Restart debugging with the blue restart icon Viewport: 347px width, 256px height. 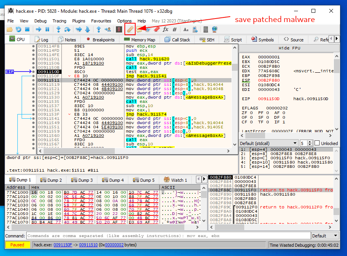pos(18,29)
